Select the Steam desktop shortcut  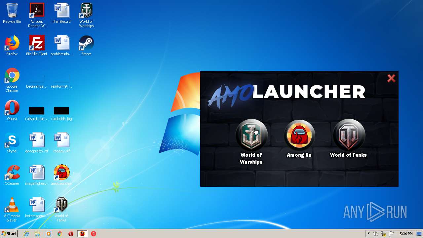coord(86,46)
